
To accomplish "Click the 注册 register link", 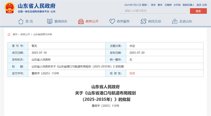I will coord(204,5).
